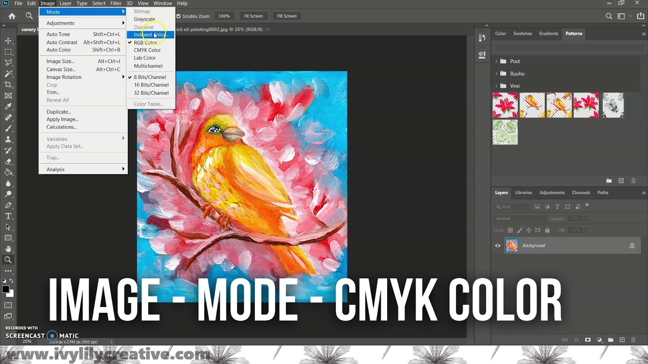Open the Layers panel options menu
Screen dimensions: 648x364
pos(644,193)
